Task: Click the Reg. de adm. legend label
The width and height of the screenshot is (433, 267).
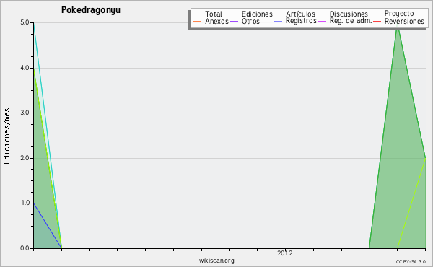Action: point(351,21)
